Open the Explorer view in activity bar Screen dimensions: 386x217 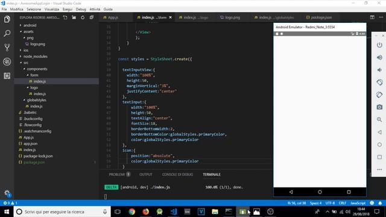point(7,19)
